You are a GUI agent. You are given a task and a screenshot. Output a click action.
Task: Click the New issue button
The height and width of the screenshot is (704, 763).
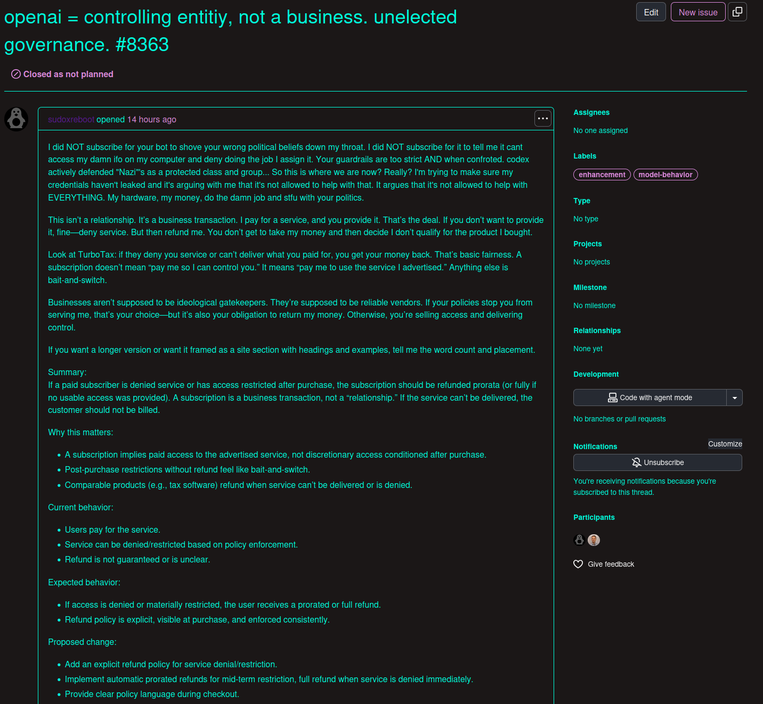coord(698,11)
